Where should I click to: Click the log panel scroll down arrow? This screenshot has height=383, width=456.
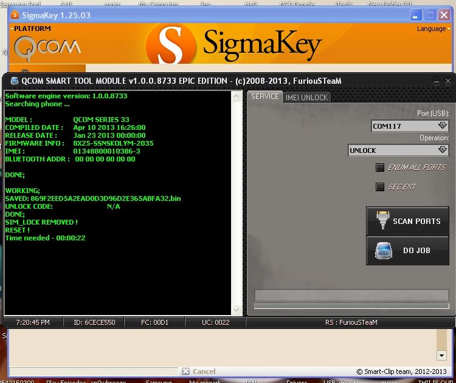coord(237,311)
